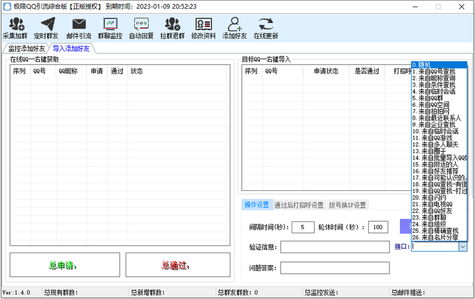Select the 操作设置 tab
The height and width of the screenshot is (299, 475).
click(257, 205)
